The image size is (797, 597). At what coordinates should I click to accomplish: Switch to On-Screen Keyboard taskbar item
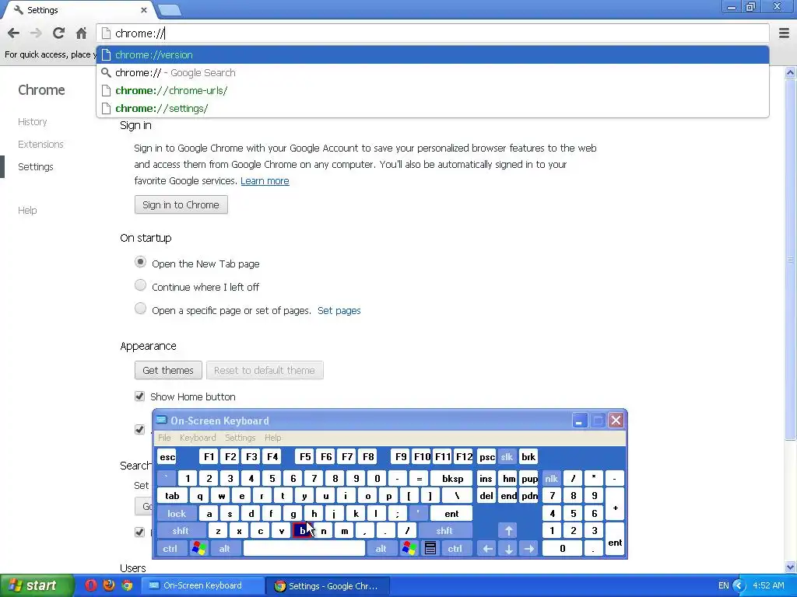coord(202,585)
